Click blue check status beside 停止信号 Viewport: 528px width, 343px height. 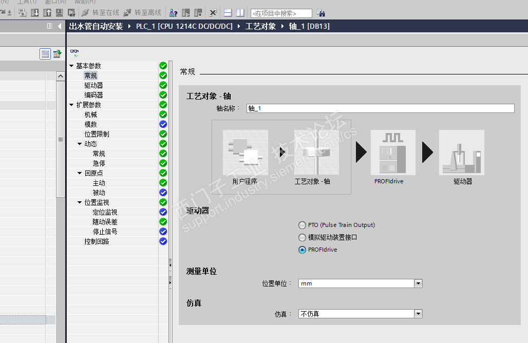tap(163, 232)
